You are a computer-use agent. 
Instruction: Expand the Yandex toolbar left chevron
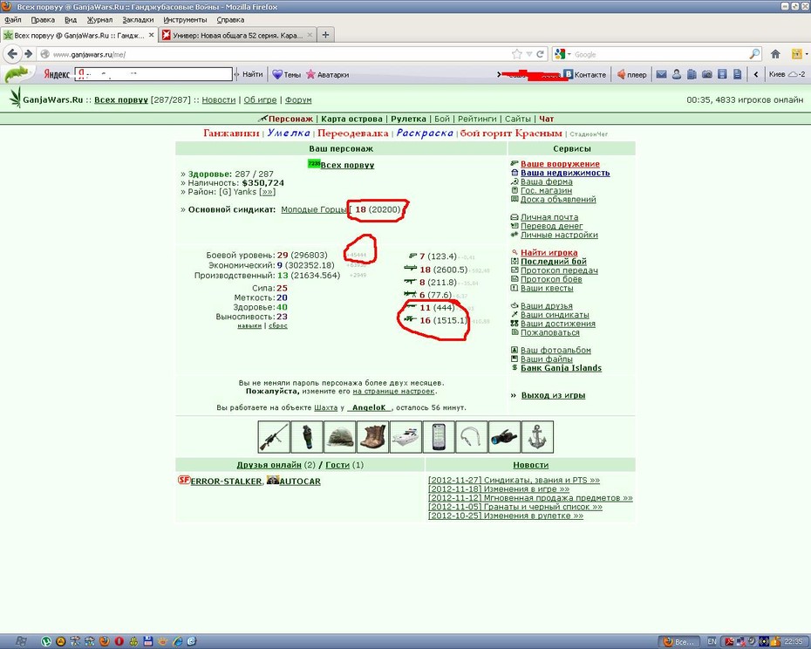click(756, 74)
